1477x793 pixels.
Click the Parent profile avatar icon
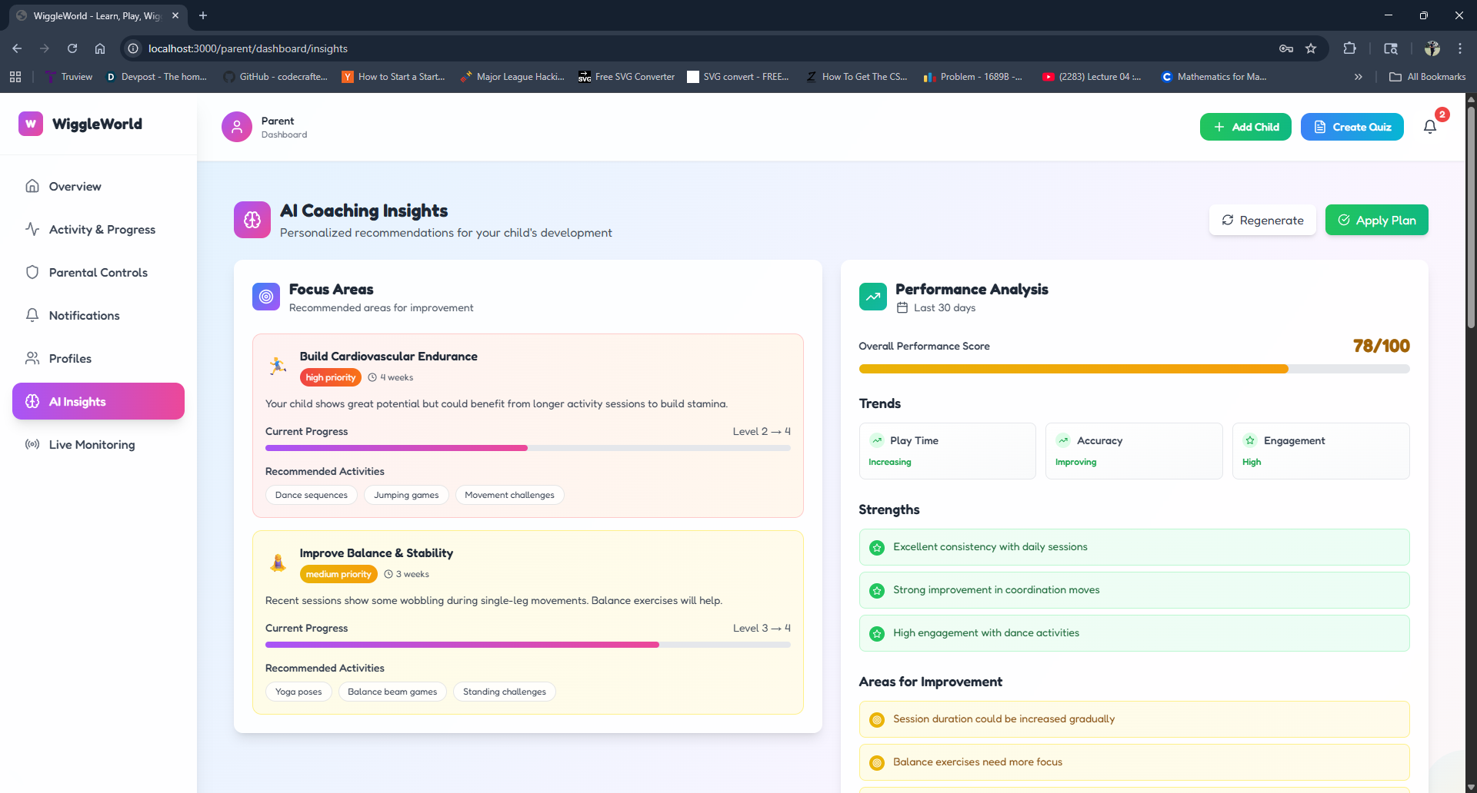coord(237,127)
